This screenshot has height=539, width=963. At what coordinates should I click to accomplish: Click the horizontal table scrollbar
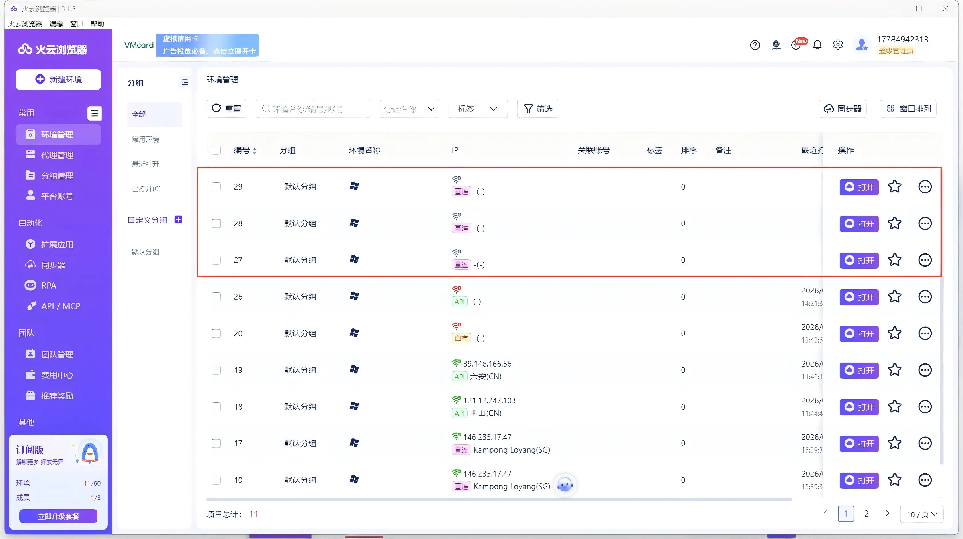(x=499, y=499)
